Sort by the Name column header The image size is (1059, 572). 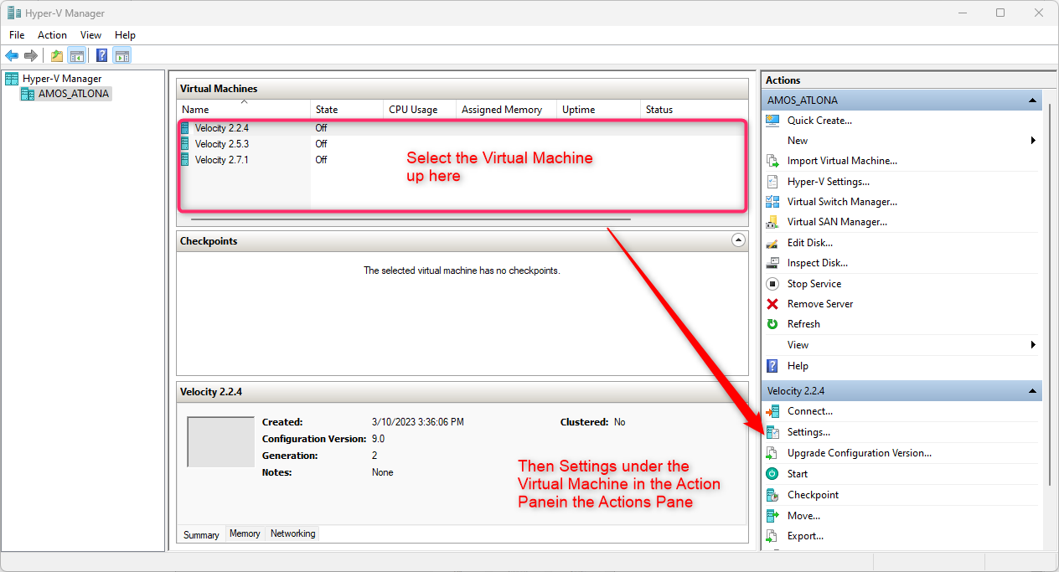click(244, 110)
